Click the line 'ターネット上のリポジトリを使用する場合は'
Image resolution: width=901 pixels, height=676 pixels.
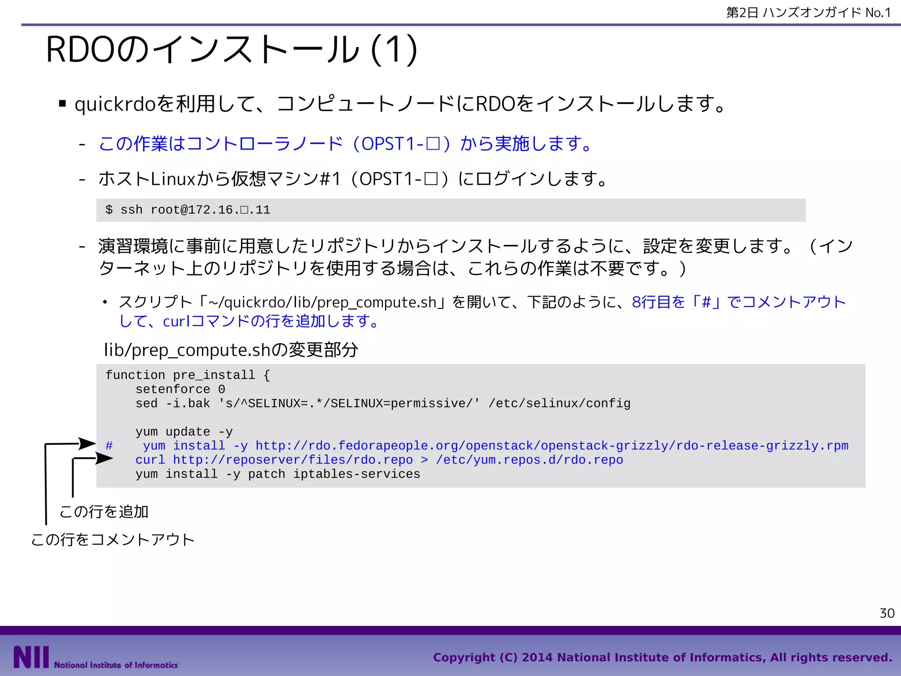[392, 268]
